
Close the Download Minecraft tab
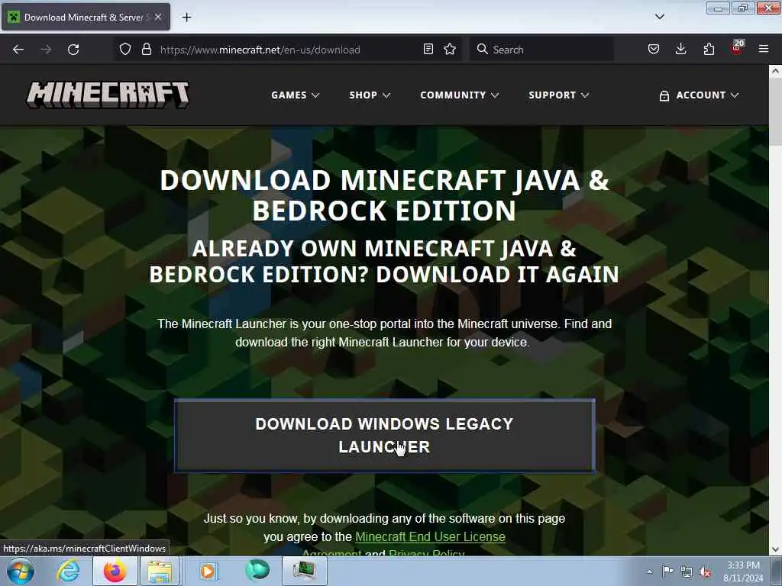158,17
